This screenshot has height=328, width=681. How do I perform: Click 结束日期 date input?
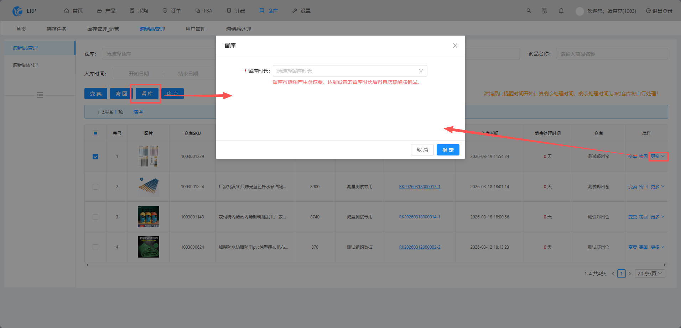point(188,74)
